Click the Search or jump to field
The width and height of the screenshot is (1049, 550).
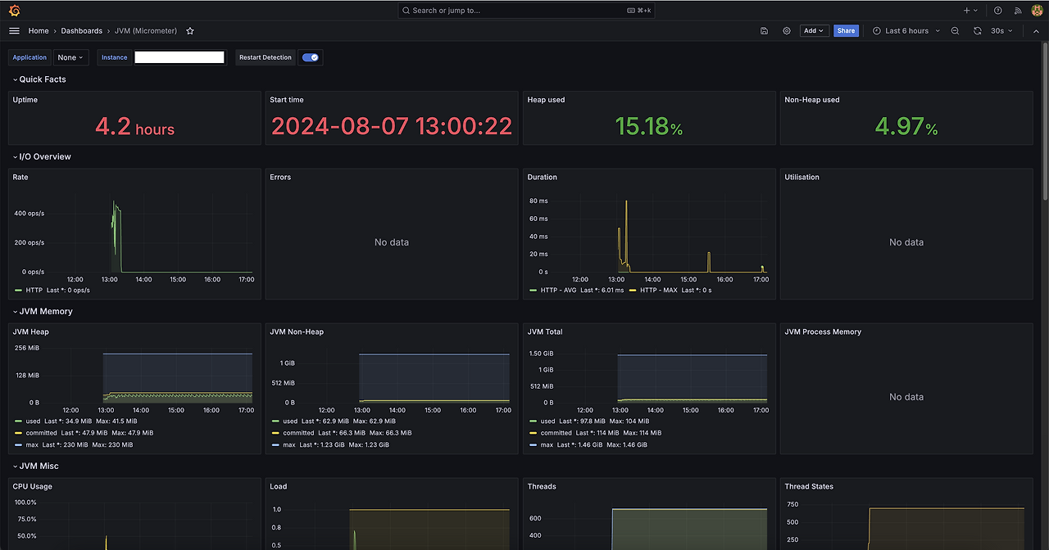coord(524,11)
